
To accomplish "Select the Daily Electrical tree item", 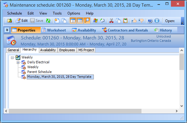I will coord(38,62).
